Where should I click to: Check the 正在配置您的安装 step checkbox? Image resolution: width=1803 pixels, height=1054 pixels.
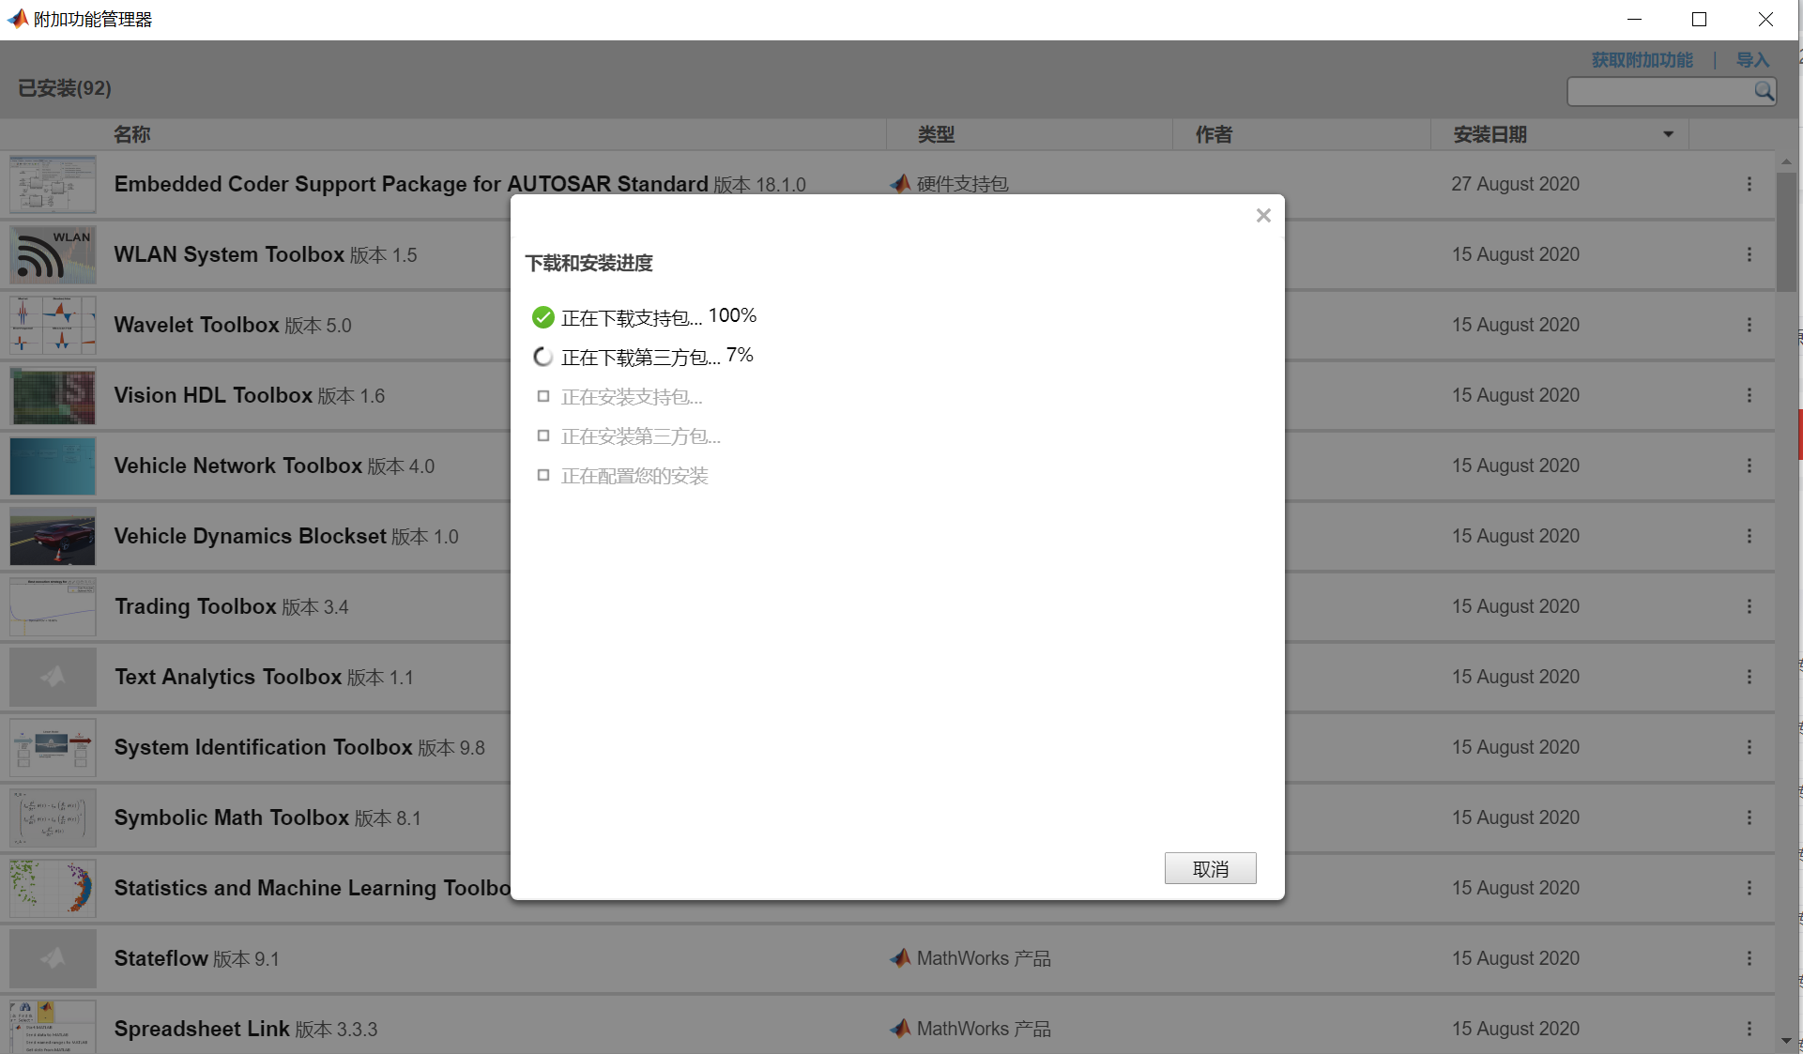(x=542, y=475)
